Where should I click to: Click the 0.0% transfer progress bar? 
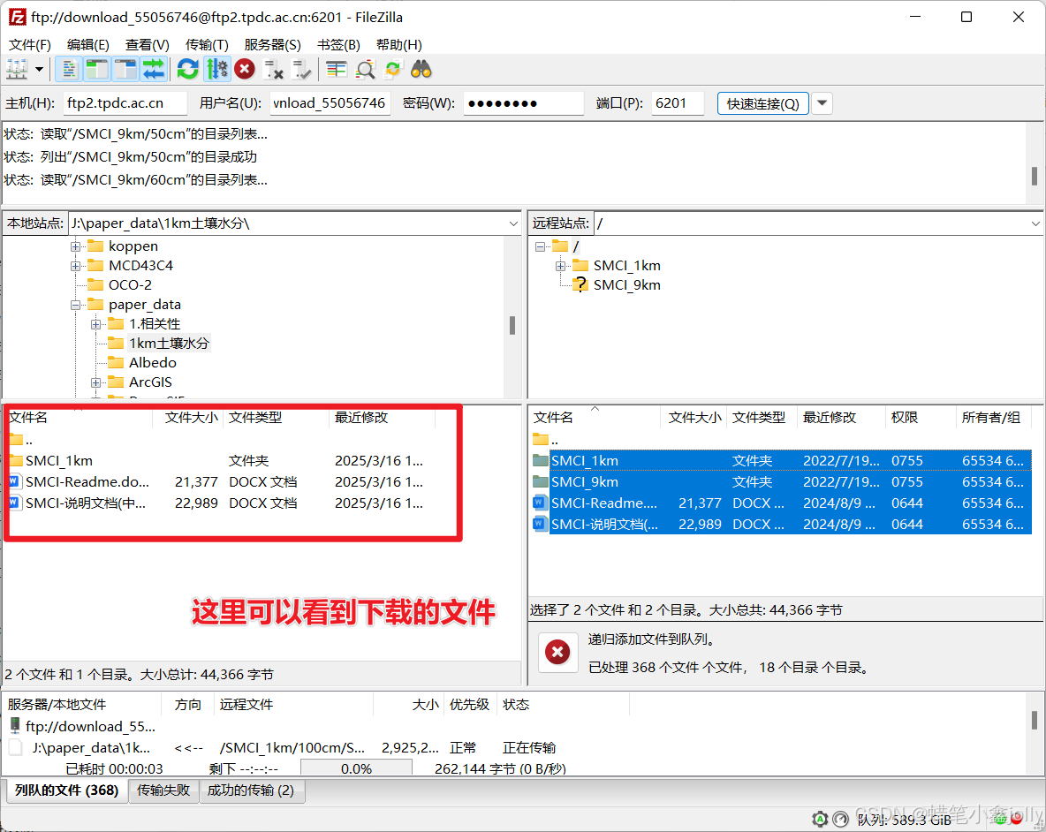point(356,768)
